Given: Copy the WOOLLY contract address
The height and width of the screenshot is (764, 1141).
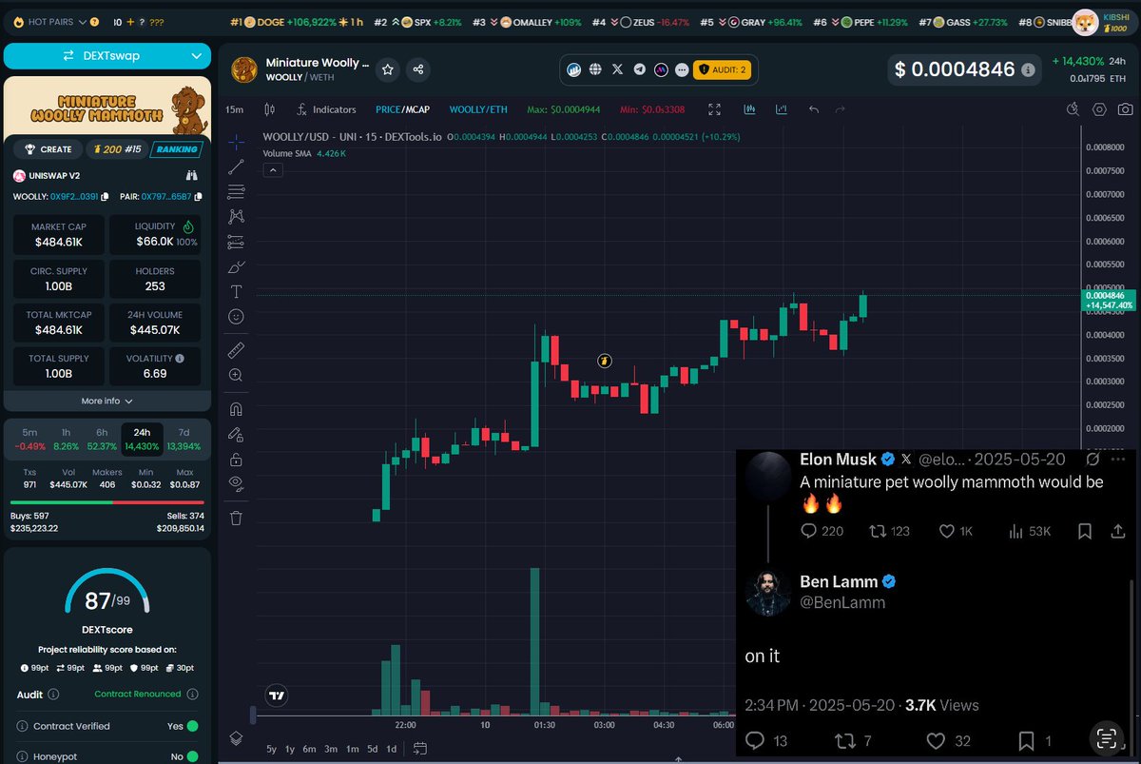Looking at the screenshot, I should (105, 197).
